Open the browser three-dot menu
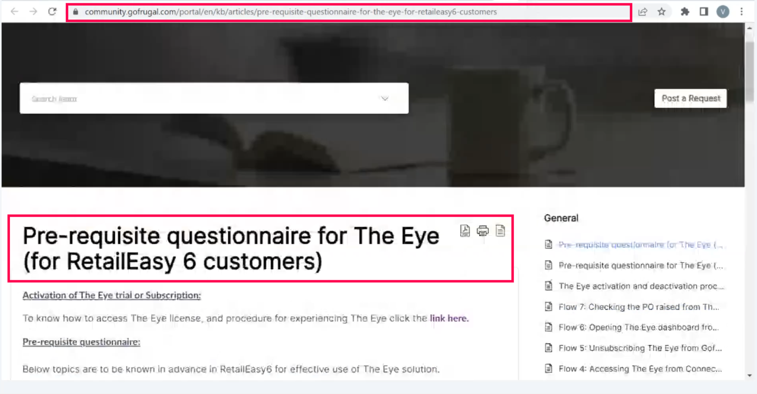 click(x=742, y=12)
